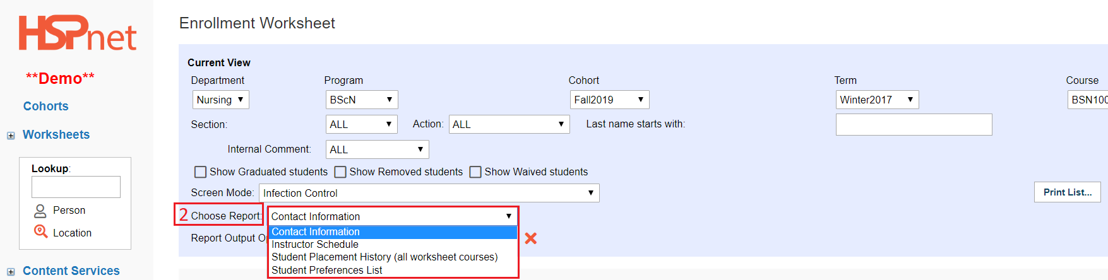
Task: Click the red X cancel icon
Action: [531, 238]
